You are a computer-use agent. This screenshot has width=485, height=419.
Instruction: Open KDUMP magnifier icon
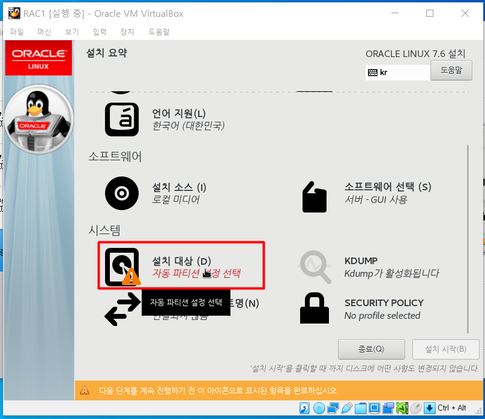point(315,267)
